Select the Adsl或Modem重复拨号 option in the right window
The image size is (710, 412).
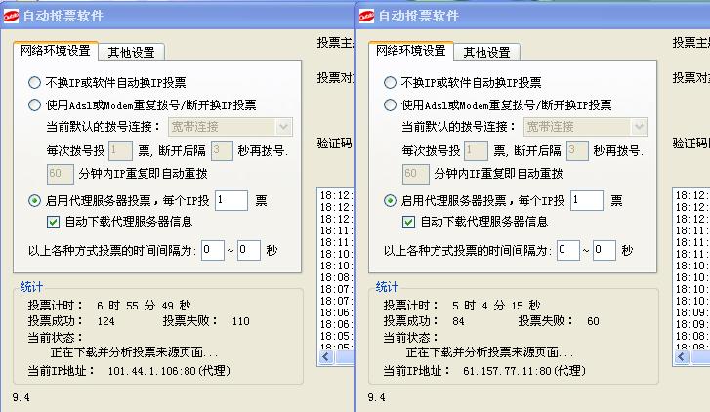pyautogui.click(x=391, y=105)
